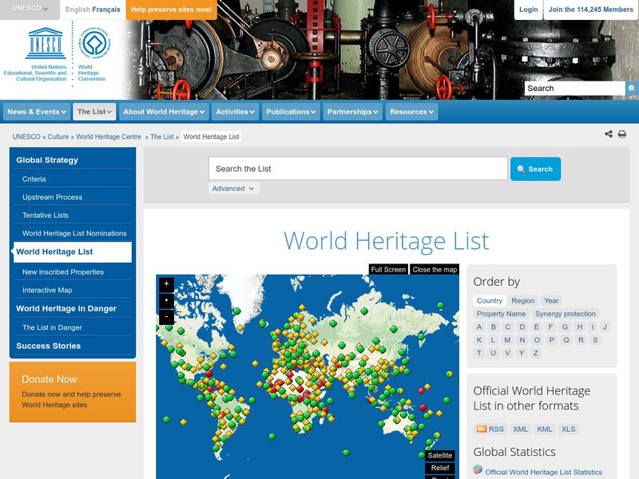The image size is (639, 479).
Task: Click the blue Search button
Action: pyautogui.click(x=535, y=169)
